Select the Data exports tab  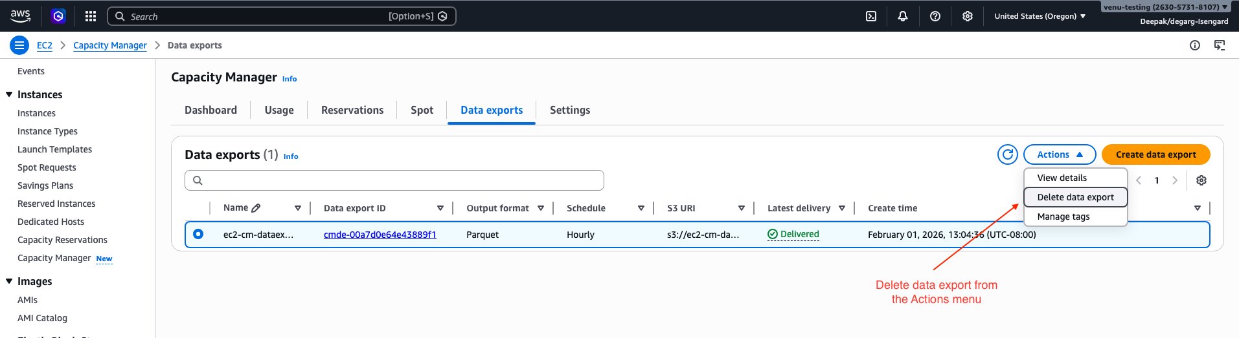[x=492, y=110]
